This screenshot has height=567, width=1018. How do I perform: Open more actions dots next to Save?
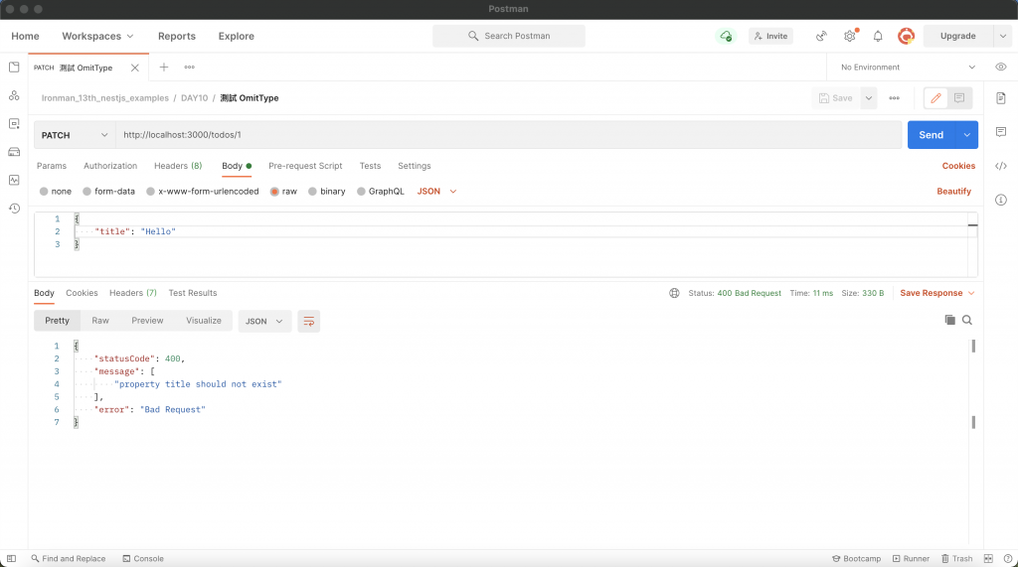pyautogui.click(x=894, y=98)
